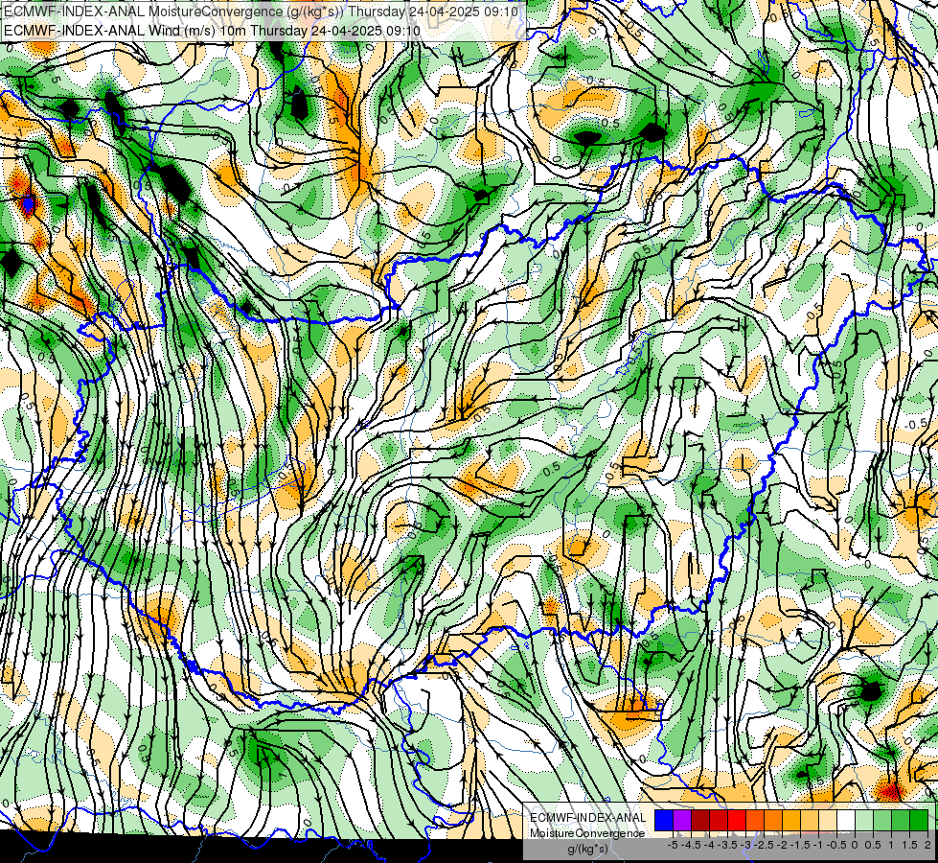Click the darkest green legend swatch
The image size is (938, 863).
click(x=919, y=820)
